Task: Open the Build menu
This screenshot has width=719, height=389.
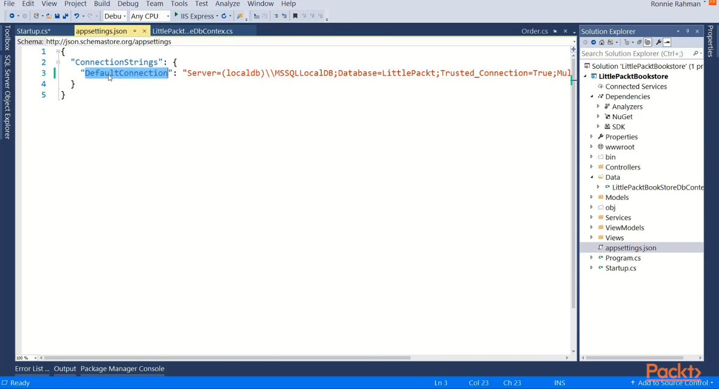Action: pos(102,4)
